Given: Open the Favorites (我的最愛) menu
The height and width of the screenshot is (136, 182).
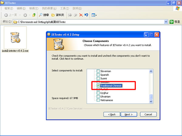Looking at the screenshot, I should point(49,8).
